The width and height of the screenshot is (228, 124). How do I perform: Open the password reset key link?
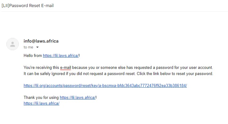point(105,85)
